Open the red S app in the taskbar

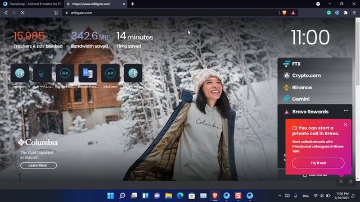[x=238, y=196]
